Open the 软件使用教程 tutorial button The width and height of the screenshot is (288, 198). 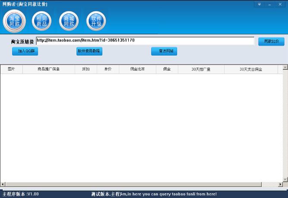tap(89, 51)
